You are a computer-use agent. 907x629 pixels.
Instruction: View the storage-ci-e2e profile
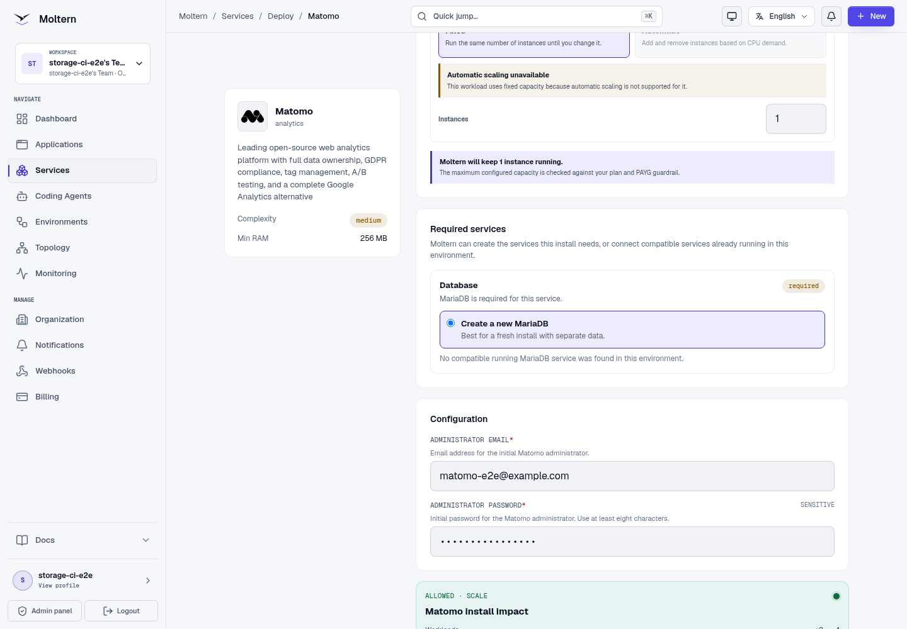[x=83, y=580]
